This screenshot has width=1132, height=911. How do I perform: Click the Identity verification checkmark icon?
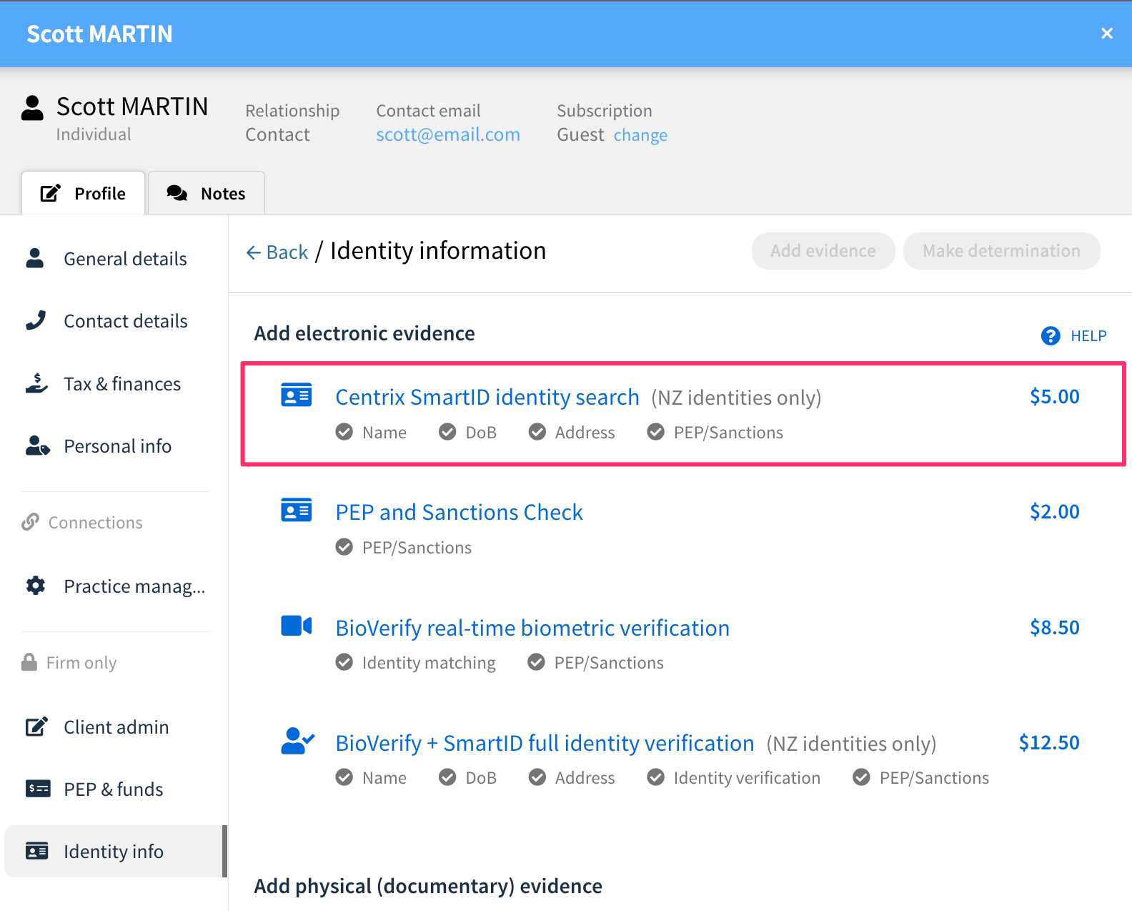coord(656,777)
